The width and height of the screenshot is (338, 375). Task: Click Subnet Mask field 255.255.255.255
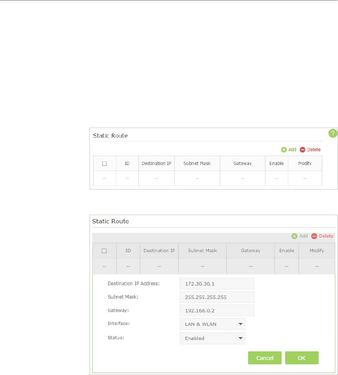pos(217,297)
